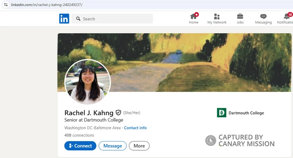Click the Dartmouth College logo icon
The width and height of the screenshot is (293, 158).
[222, 113]
